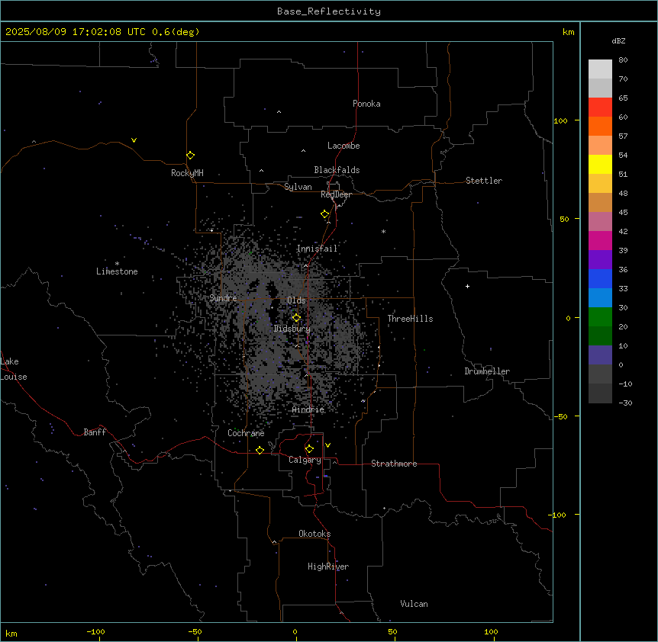
Task: Click the Innisfail city label
Action: coord(317,249)
